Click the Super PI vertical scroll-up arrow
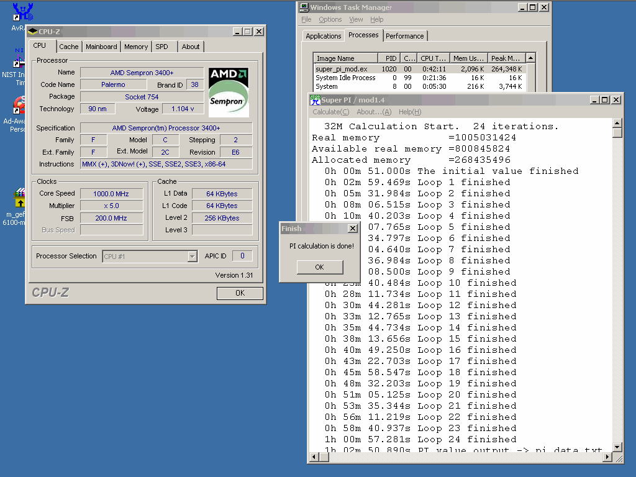This screenshot has width=636, height=477. tap(617, 123)
